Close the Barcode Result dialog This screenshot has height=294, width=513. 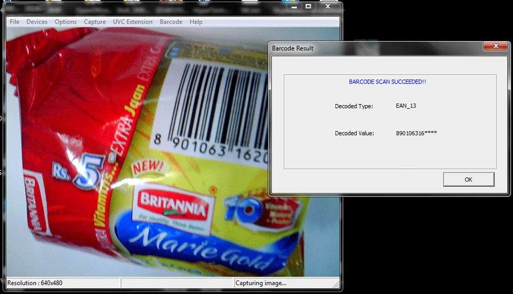point(495,46)
